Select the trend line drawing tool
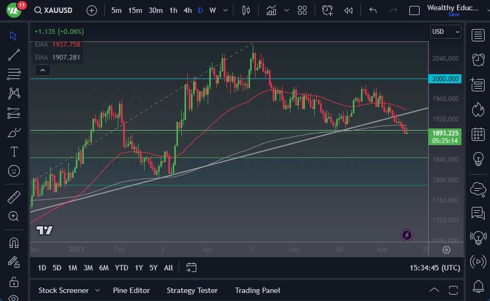The height and width of the screenshot is (301, 490). pyautogui.click(x=14, y=55)
